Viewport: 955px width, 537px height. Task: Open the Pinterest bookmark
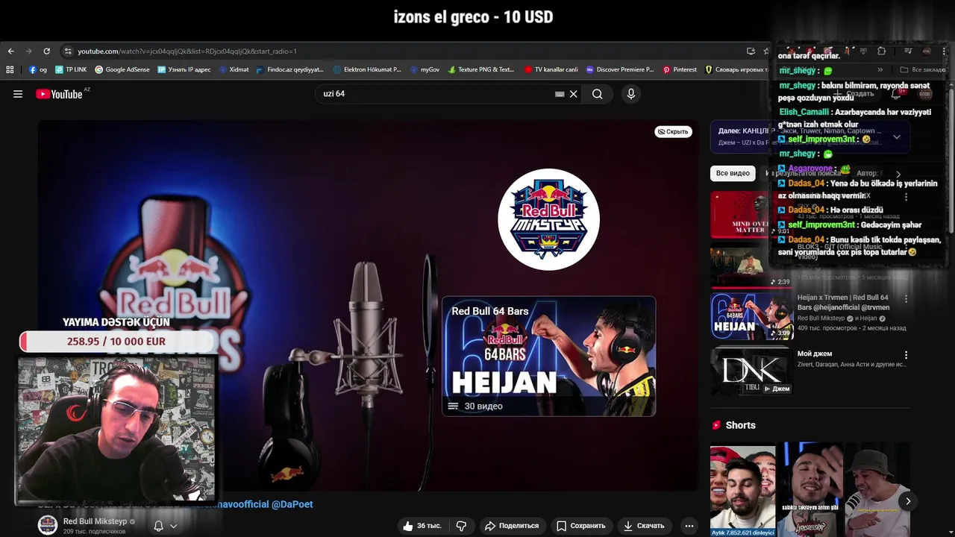pos(680,69)
